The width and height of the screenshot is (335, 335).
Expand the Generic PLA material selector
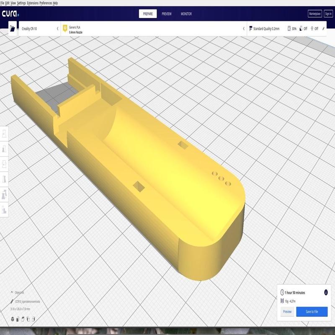tap(154, 28)
